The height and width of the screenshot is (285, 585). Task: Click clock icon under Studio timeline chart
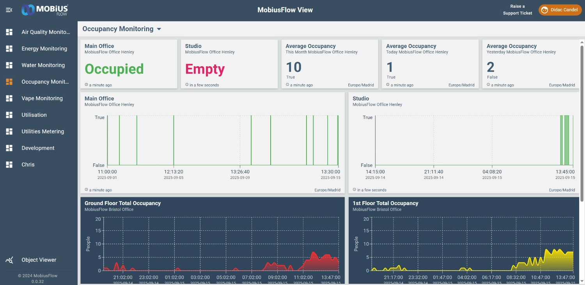(355, 190)
